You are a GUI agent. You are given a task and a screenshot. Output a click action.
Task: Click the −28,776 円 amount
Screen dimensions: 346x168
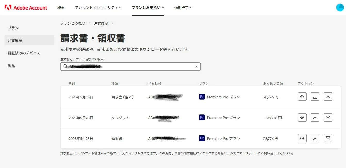pos(273,118)
